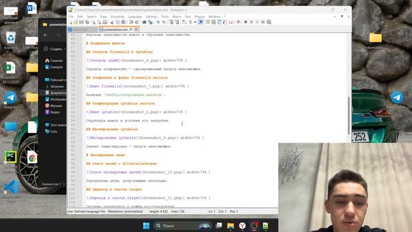This screenshot has height=232, width=412.
Task: Click the Open file toolbar icon
Action: (x=76, y=22)
